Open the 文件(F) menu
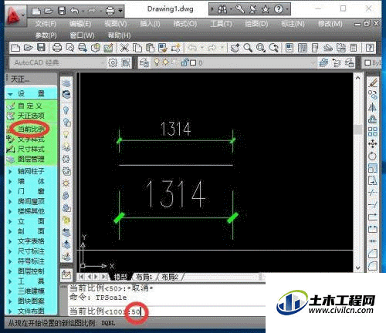Screen dimensions: 386x333 (46, 24)
